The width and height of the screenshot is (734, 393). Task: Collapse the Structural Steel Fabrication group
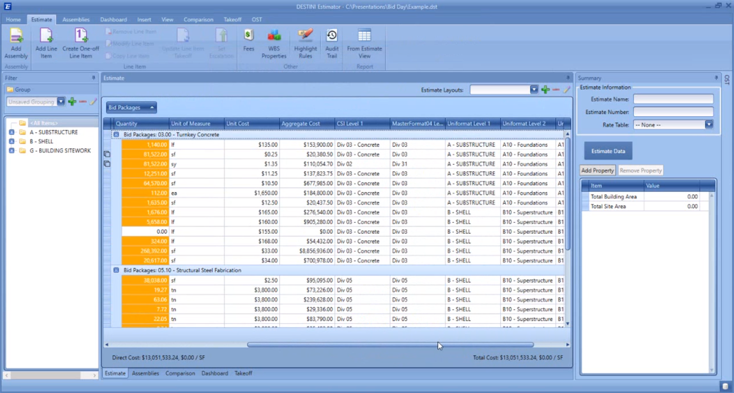116,270
